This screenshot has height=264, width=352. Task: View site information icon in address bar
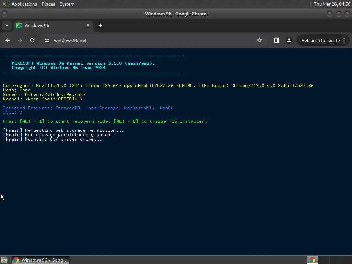[x=47, y=40]
